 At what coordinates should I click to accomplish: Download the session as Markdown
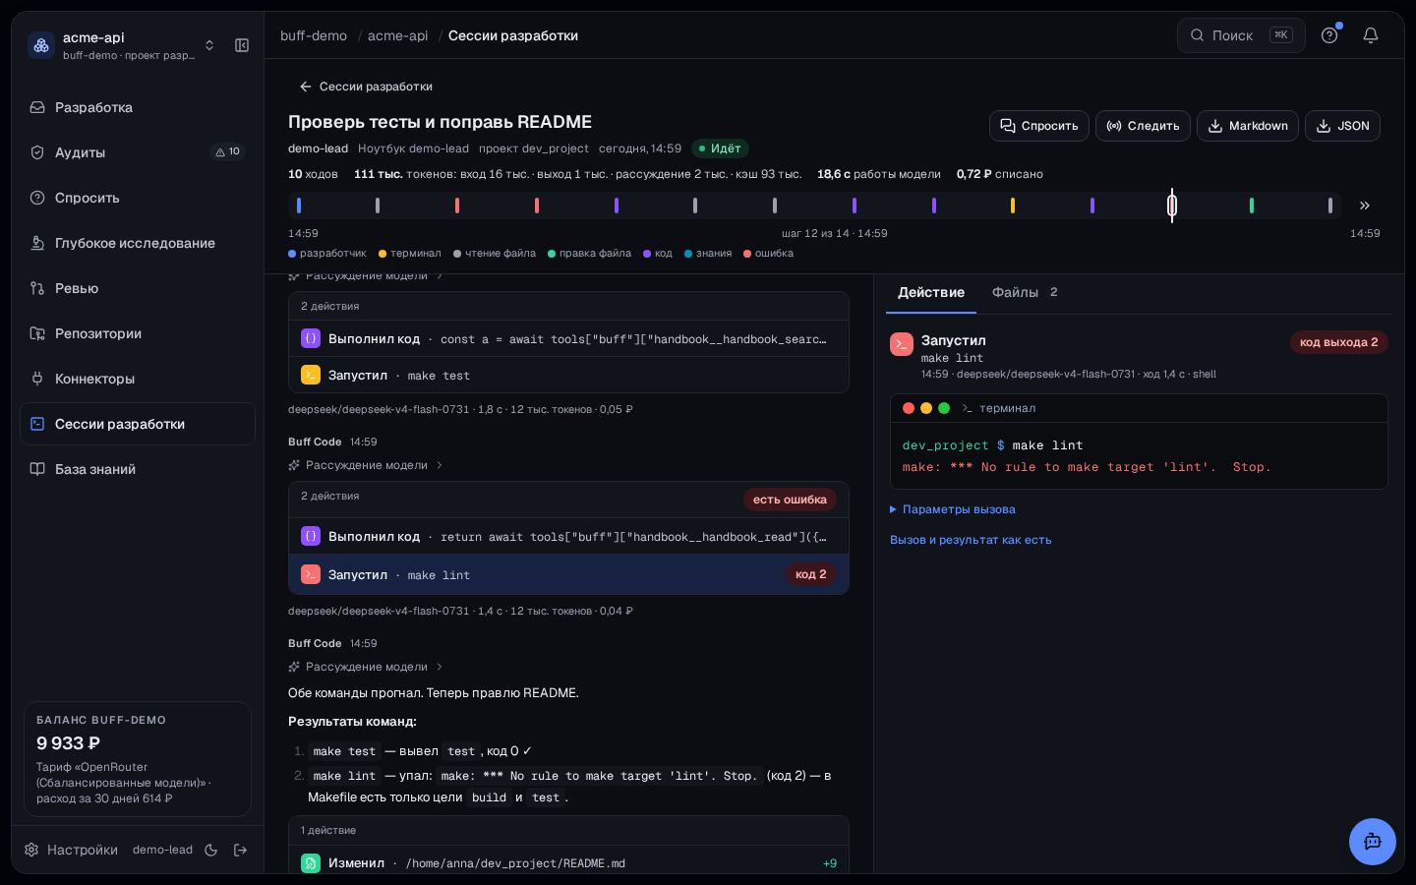click(x=1248, y=126)
